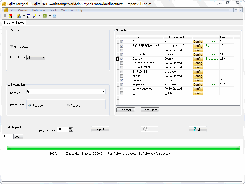Check the City table include checkbox
Image resolution: width=245 pixels, height=184 pixels.
(x=121, y=50)
